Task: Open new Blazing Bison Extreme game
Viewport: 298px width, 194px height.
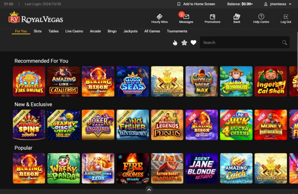Action: tap(202, 125)
